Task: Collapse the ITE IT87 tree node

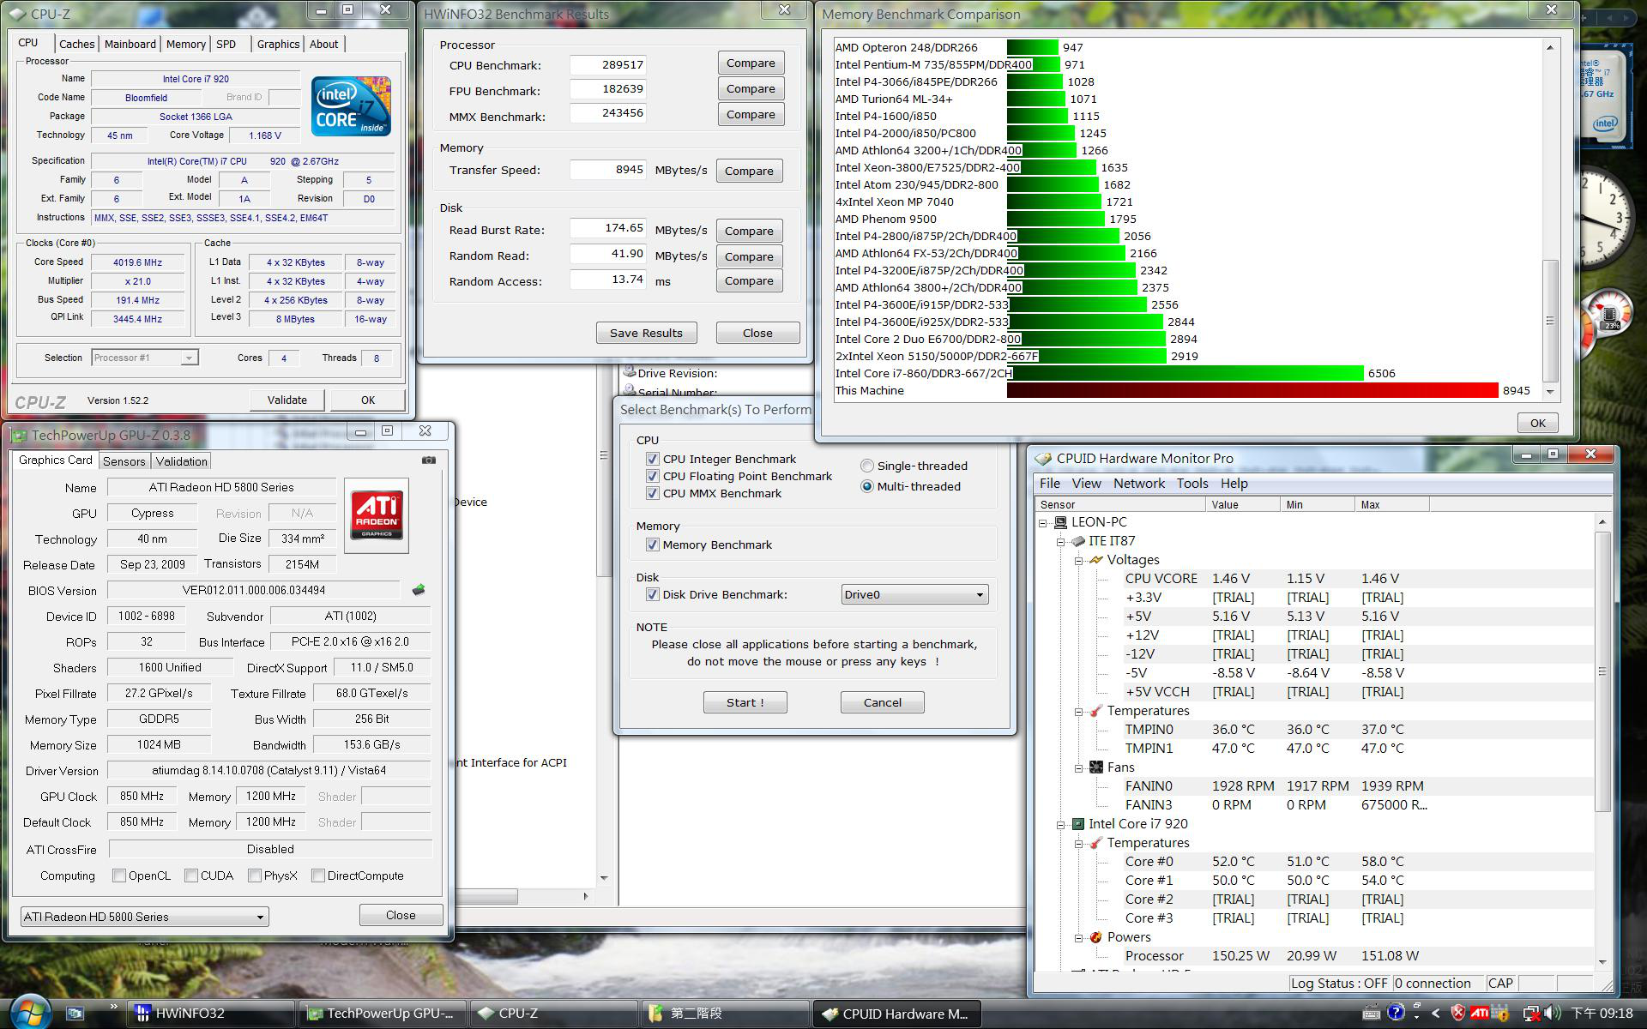Action: coord(1061,541)
